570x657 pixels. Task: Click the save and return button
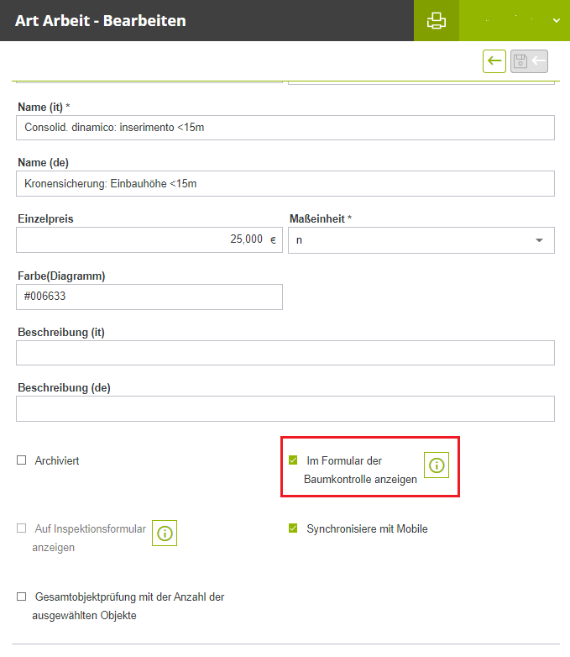click(530, 60)
